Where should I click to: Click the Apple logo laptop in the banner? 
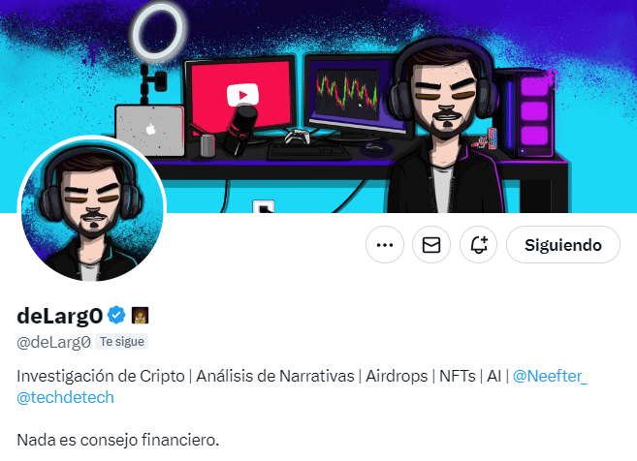point(150,131)
